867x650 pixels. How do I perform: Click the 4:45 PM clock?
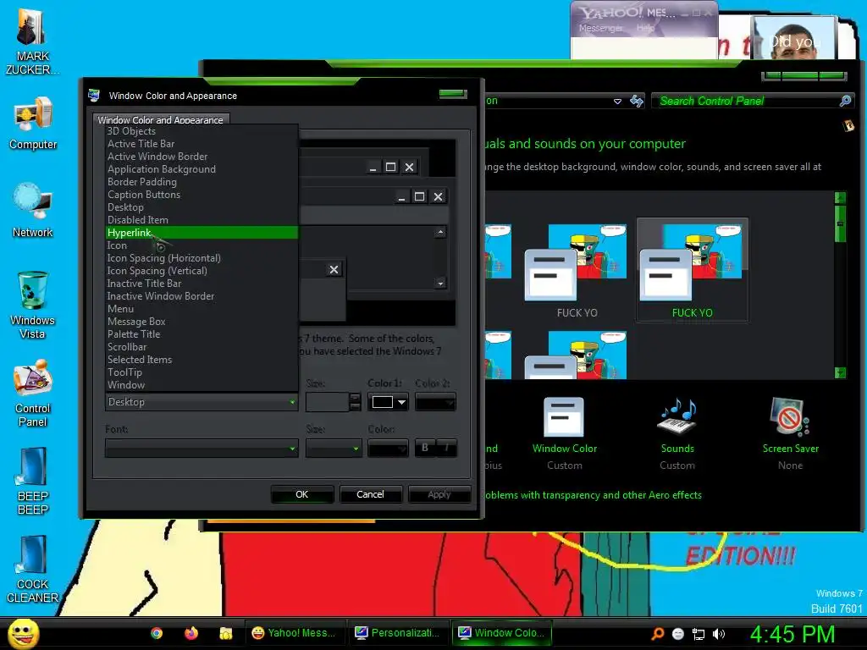(x=792, y=634)
